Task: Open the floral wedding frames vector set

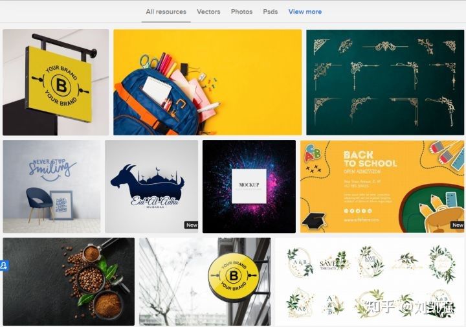Action: (x=370, y=281)
